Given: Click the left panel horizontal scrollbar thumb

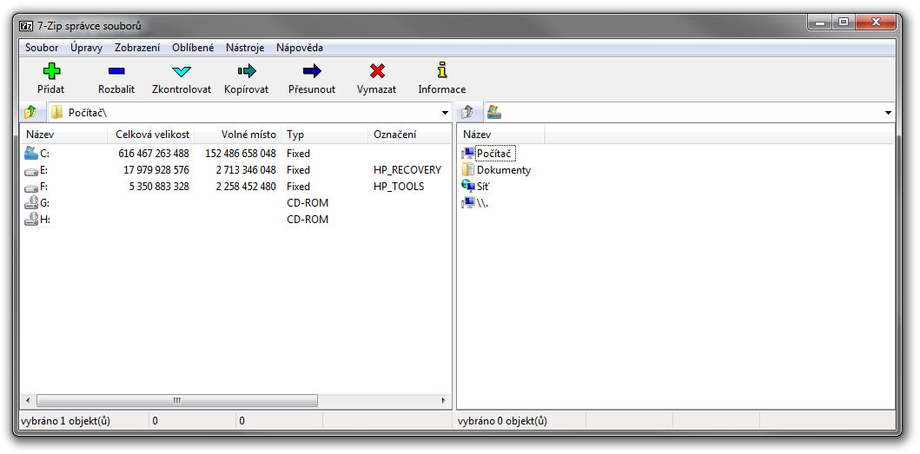Looking at the screenshot, I should tap(177, 401).
